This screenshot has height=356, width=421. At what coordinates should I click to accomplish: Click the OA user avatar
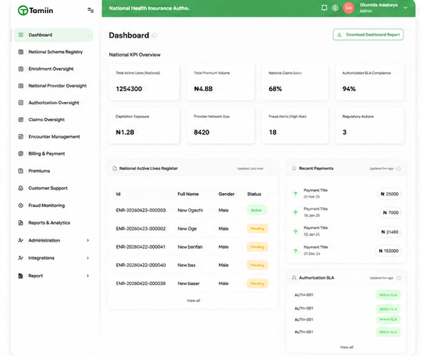click(x=349, y=8)
